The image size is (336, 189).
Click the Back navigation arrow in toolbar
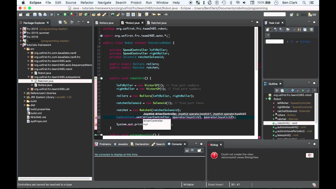(159, 14)
